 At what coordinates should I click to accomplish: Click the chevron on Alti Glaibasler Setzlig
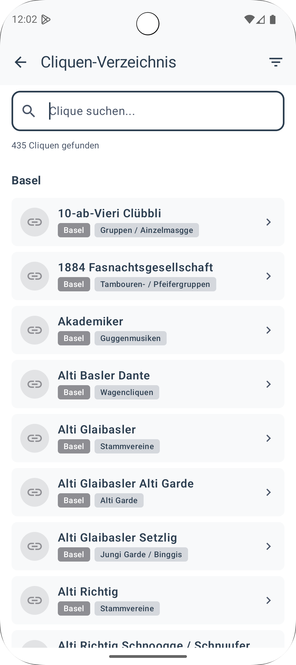(269, 546)
